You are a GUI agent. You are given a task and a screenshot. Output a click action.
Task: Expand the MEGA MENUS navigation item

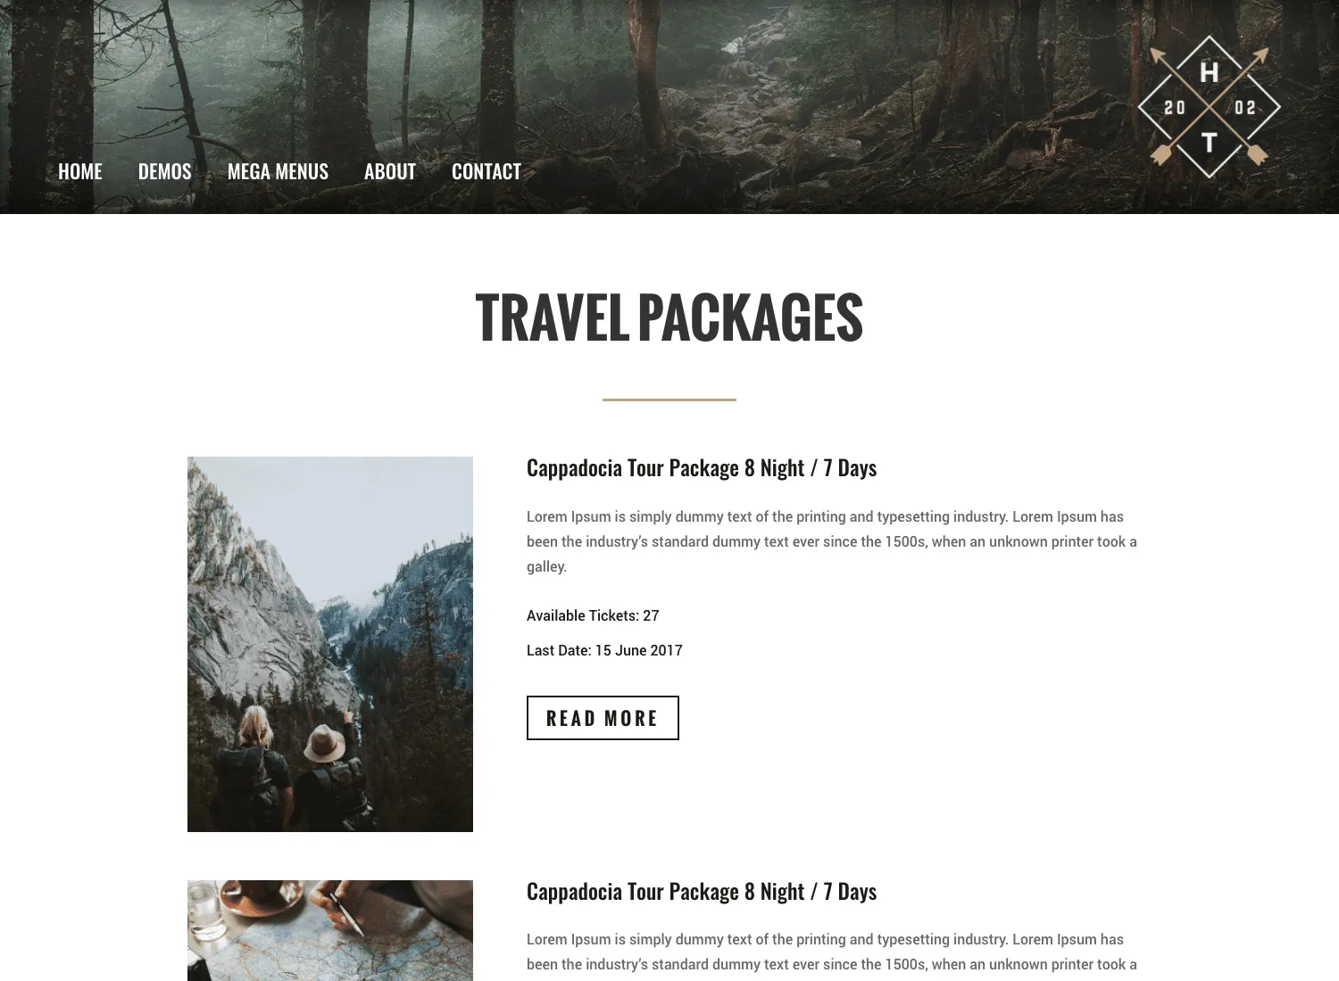point(278,171)
